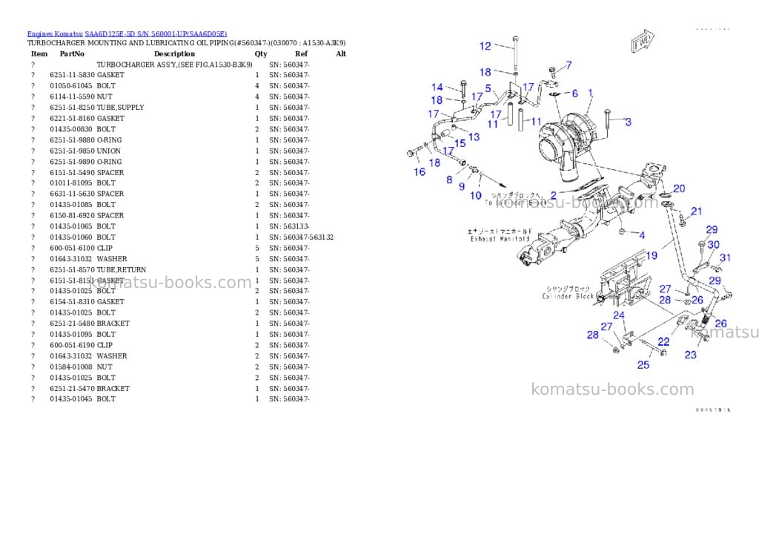The width and height of the screenshot is (759, 538).
Task: Click callout 3 beside the bolt
Action: [629, 122]
